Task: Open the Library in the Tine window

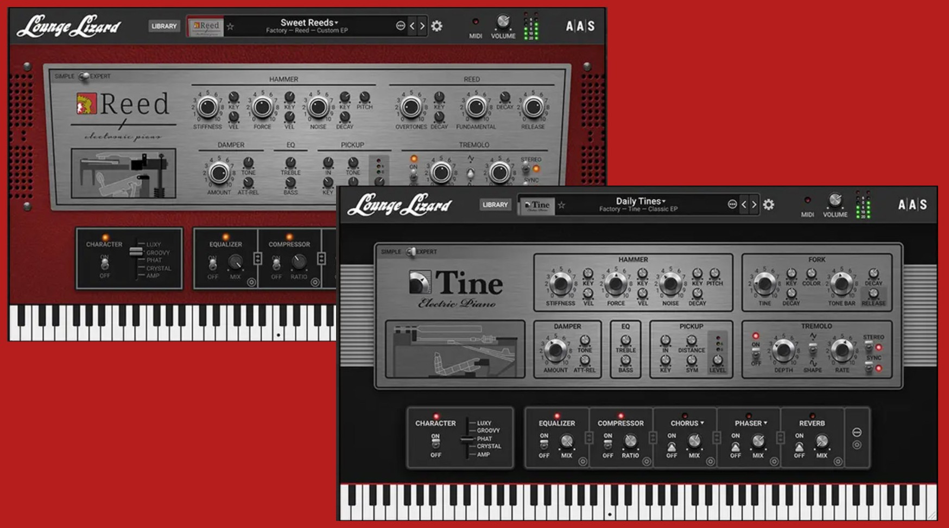Action: (x=495, y=205)
